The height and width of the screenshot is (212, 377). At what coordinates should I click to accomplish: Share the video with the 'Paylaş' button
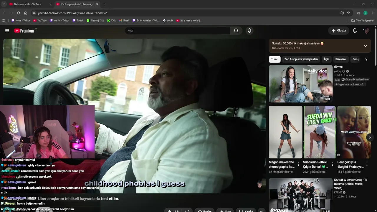pos(205,211)
